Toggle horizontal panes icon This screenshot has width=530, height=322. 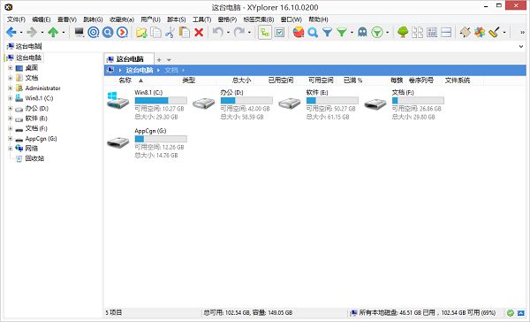(446, 32)
